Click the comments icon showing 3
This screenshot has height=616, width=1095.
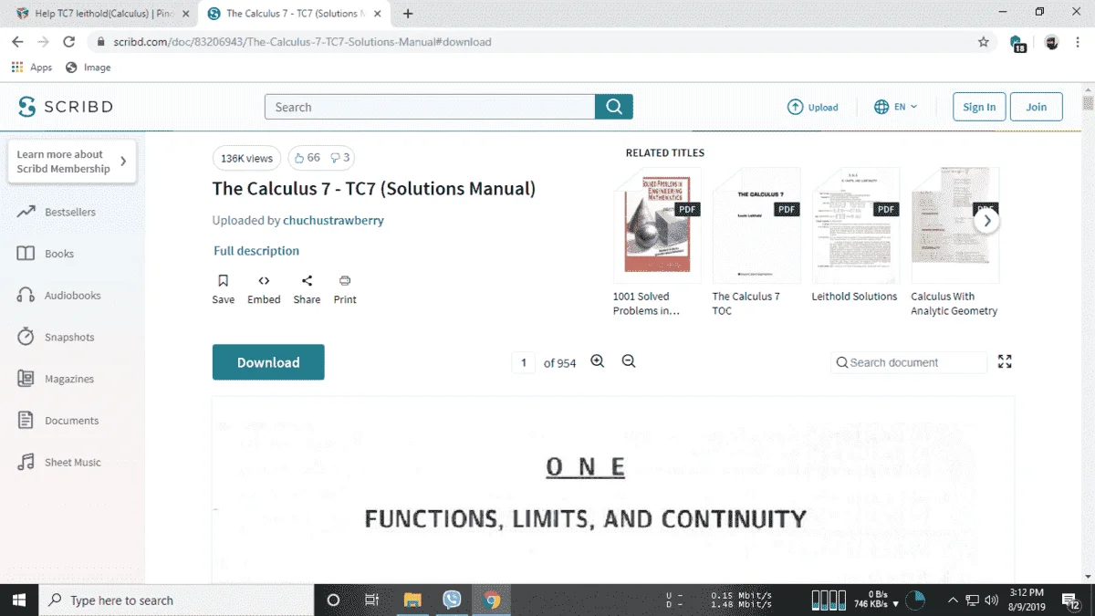tap(339, 158)
